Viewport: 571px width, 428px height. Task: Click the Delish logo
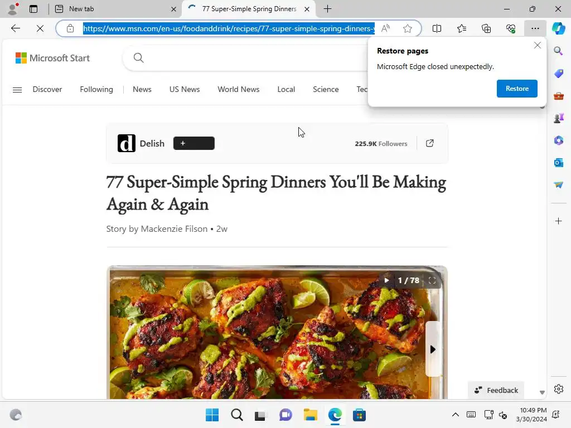(127, 143)
